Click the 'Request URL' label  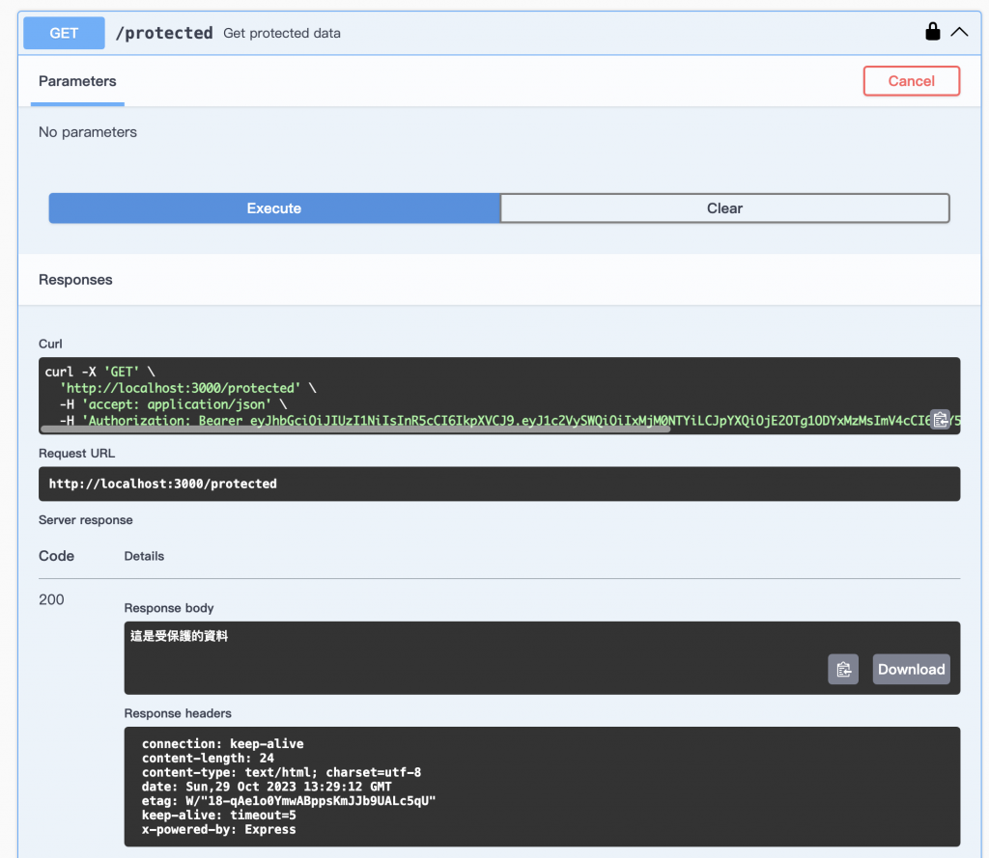[x=77, y=454]
